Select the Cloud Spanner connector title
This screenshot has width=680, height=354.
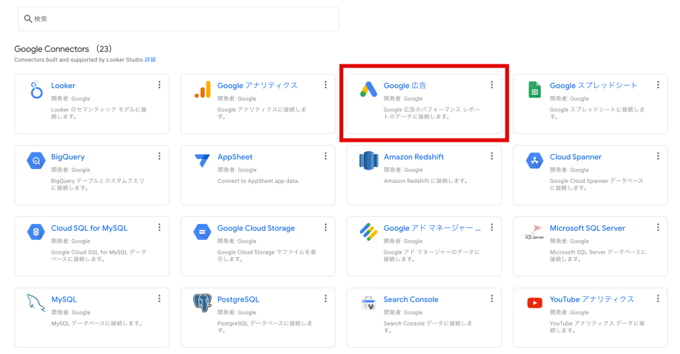click(x=576, y=157)
